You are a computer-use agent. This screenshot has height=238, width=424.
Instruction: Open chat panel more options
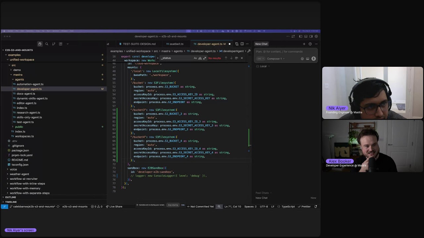[316, 44]
